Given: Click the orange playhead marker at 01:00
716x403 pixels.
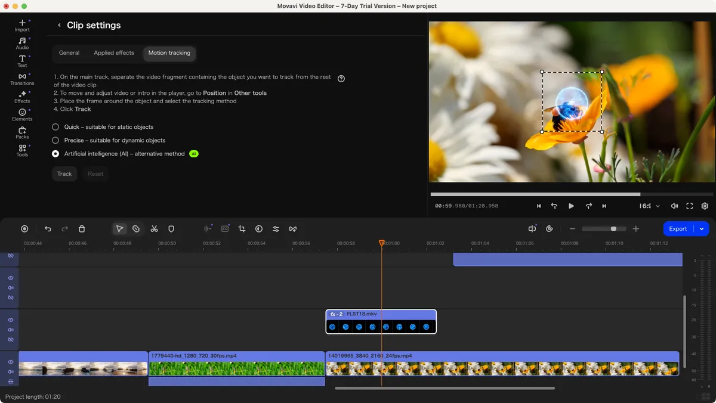Looking at the screenshot, I should pyautogui.click(x=382, y=243).
